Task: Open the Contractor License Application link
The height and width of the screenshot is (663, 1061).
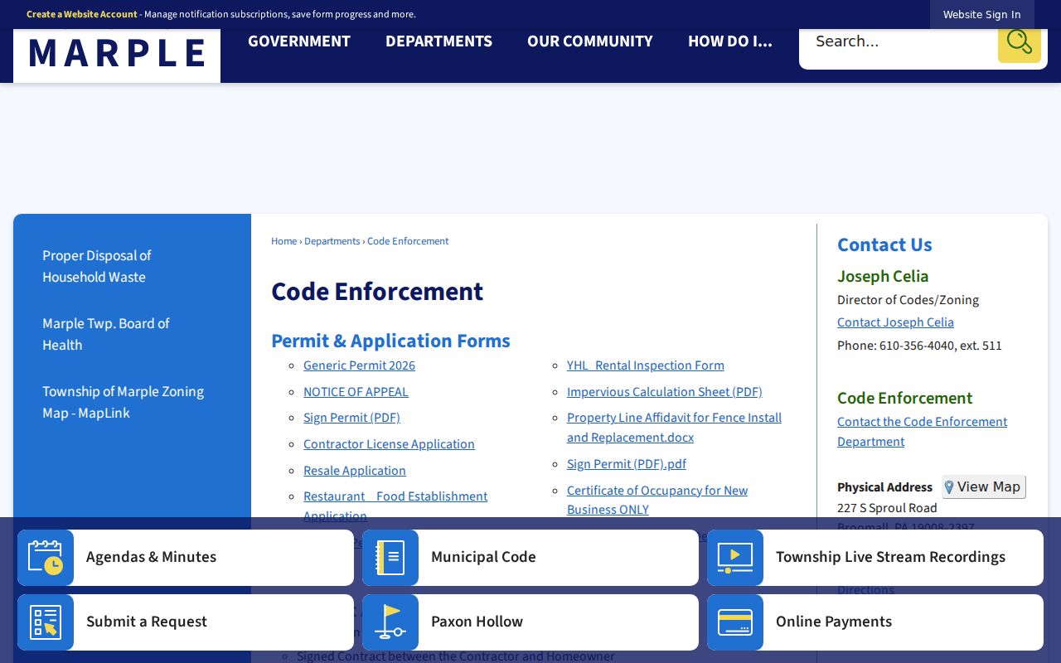Action: click(389, 444)
